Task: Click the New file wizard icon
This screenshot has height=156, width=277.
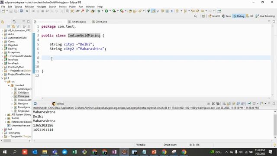Action: (x=3, y=11)
